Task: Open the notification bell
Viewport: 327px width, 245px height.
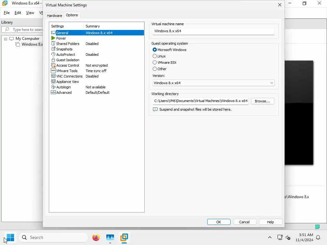Action: pos(318,237)
